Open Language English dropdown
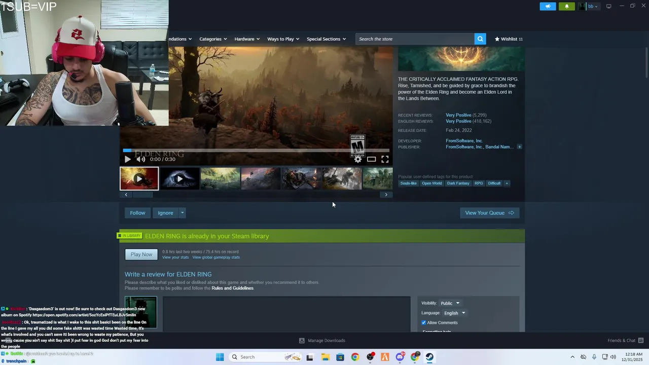Screen dimensions: 649x365 [454, 313]
